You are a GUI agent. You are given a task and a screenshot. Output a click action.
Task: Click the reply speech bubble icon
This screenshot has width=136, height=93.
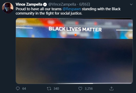click(18, 88)
